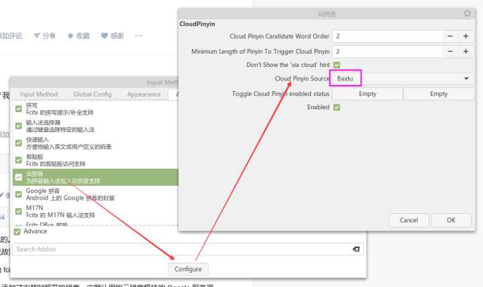This screenshot has width=483, height=287.
Task: Toggle checkbox for M17N addon
Action: point(19,211)
